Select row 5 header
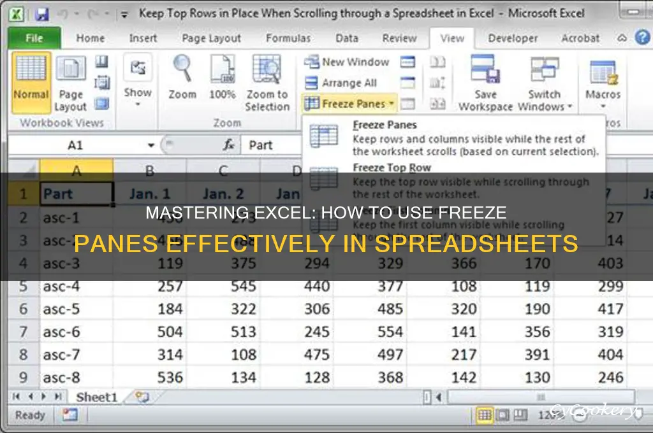The height and width of the screenshot is (433, 653). (24, 286)
